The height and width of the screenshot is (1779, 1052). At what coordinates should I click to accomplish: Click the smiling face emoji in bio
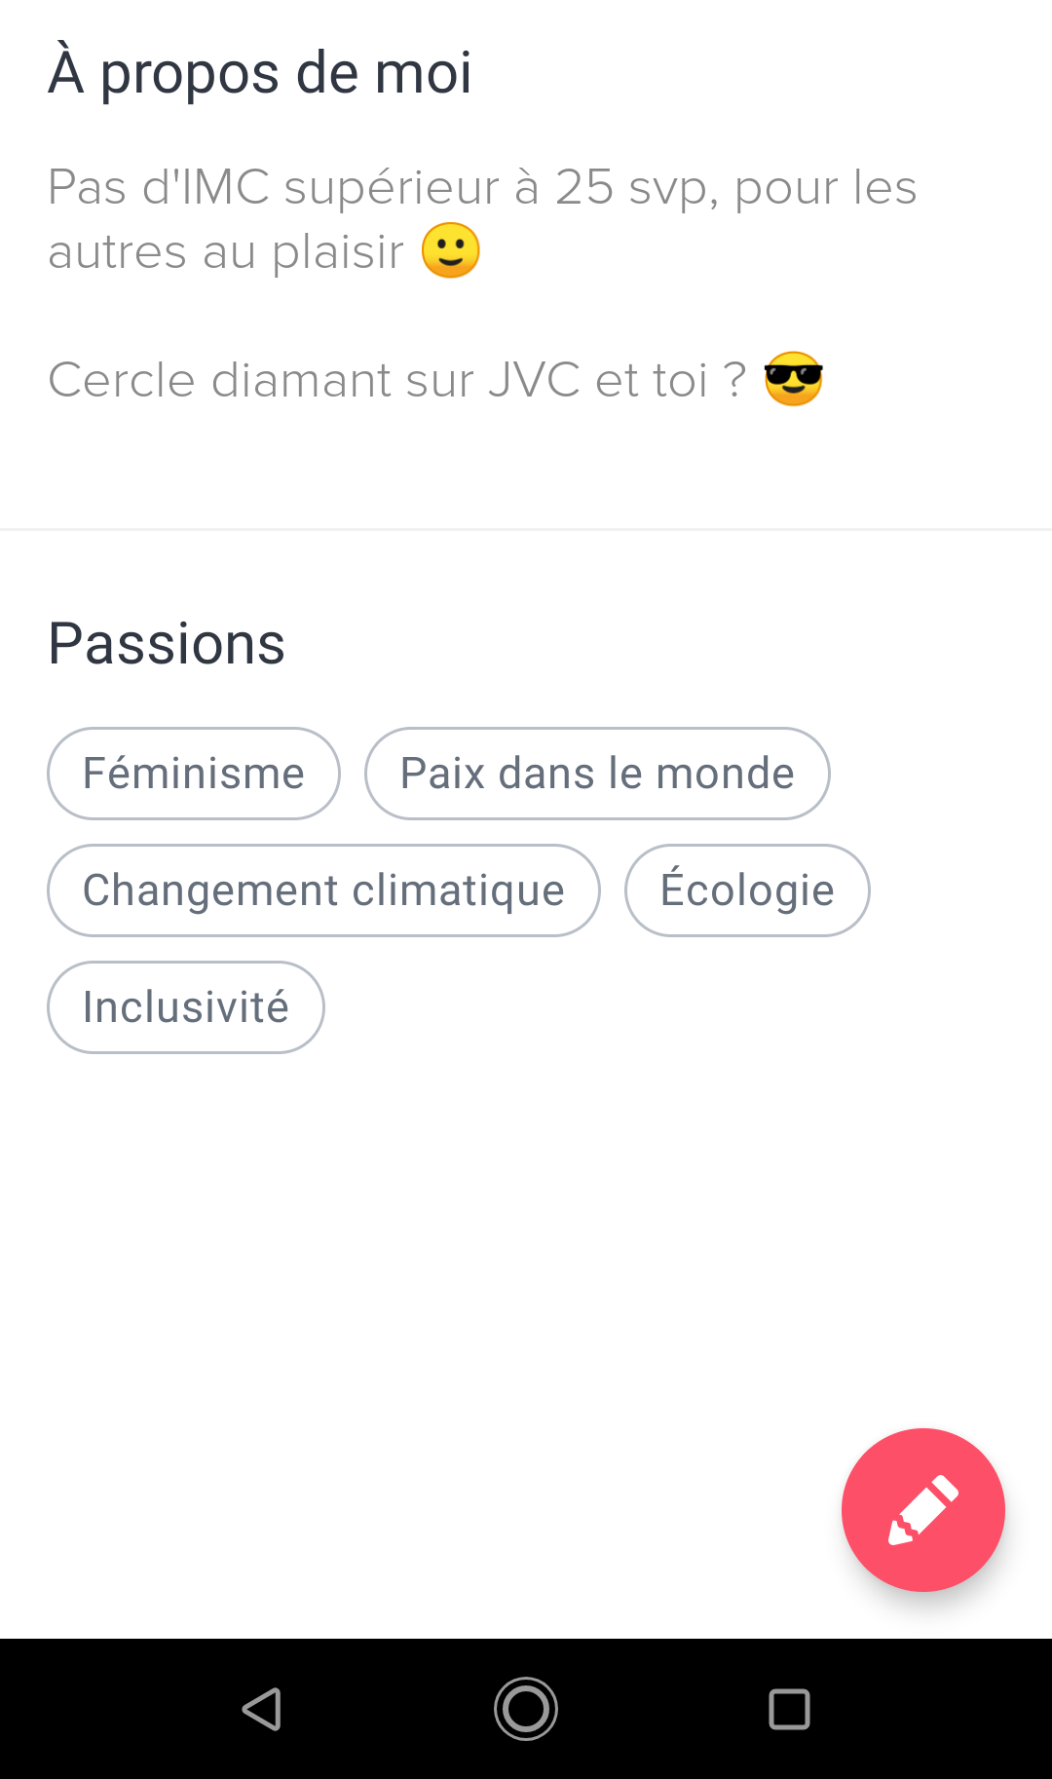pos(451,250)
